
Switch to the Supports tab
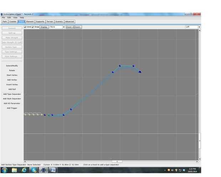pos(40,21)
